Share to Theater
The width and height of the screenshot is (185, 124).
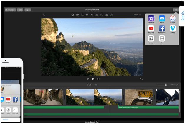coord(151,19)
